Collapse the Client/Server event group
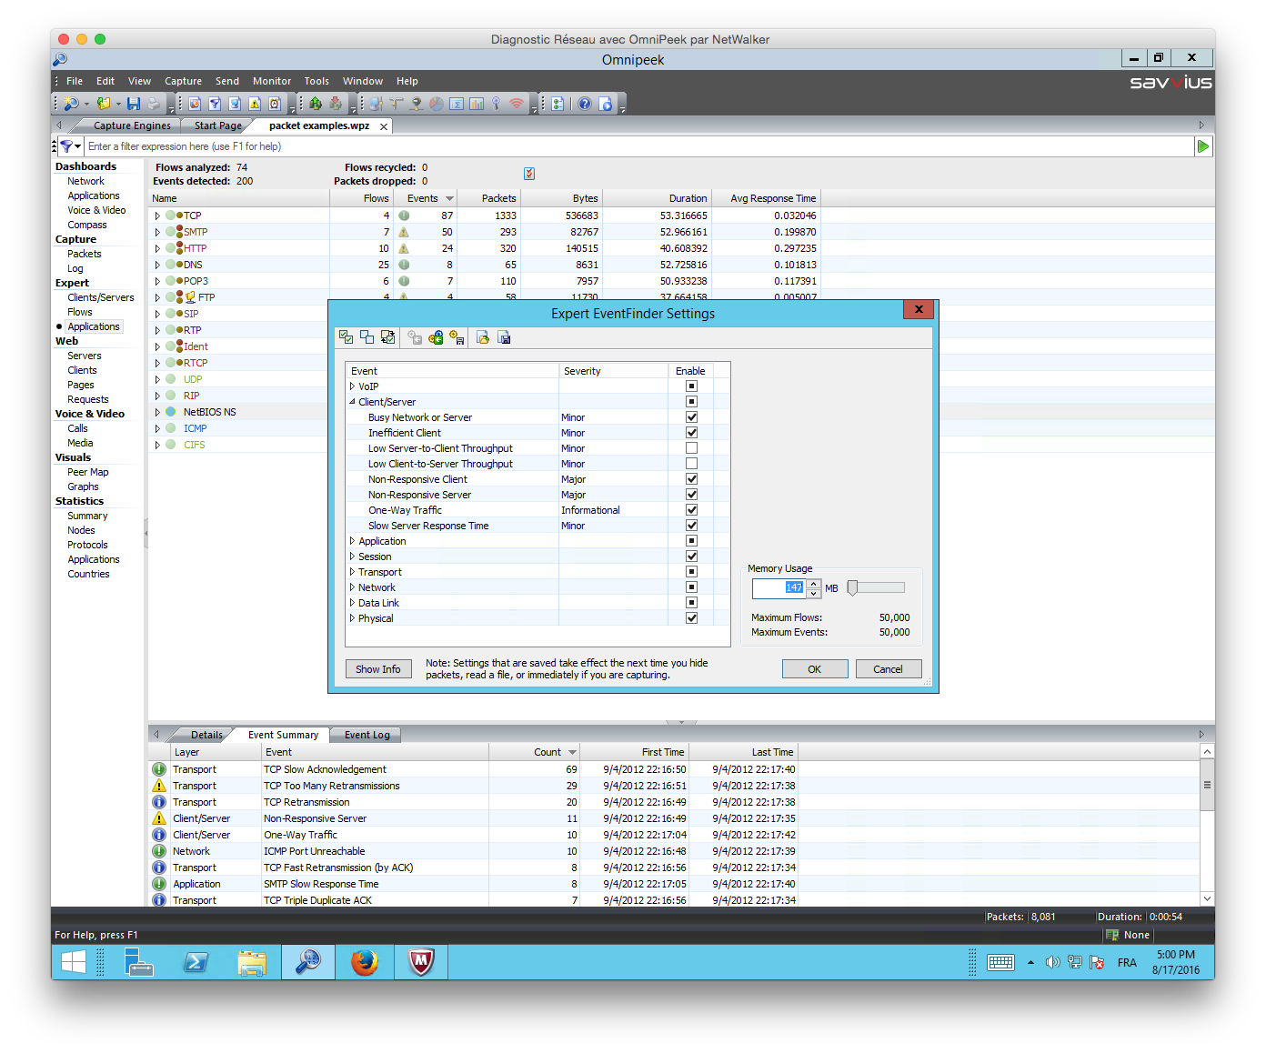Screen dimensions: 1266x1053 (352, 402)
